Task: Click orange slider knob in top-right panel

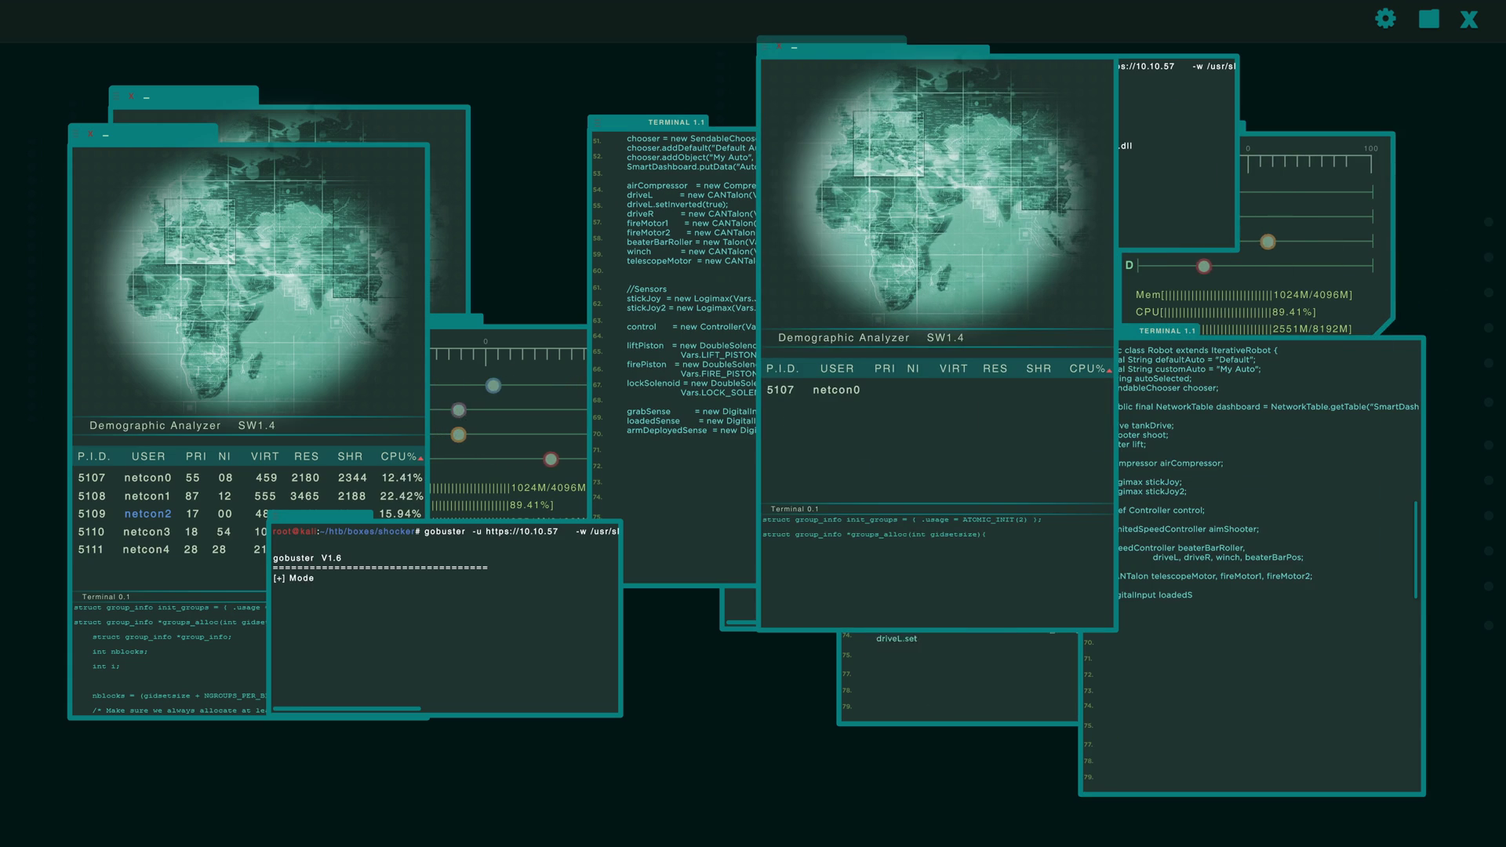Action: click(x=1268, y=242)
